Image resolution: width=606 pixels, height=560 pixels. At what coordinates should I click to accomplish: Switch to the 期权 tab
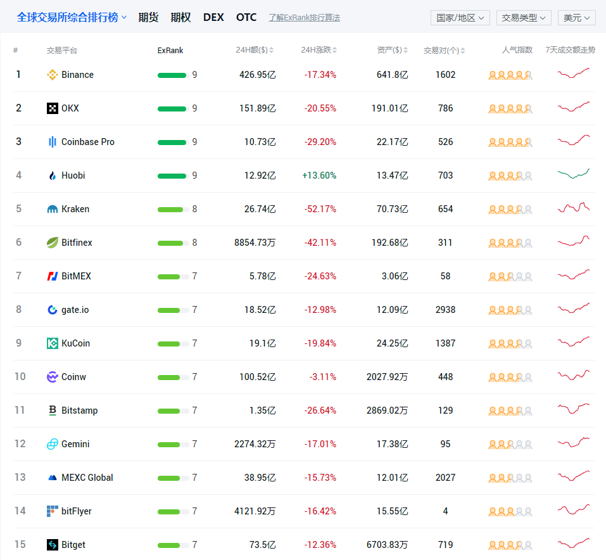[x=180, y=17]
